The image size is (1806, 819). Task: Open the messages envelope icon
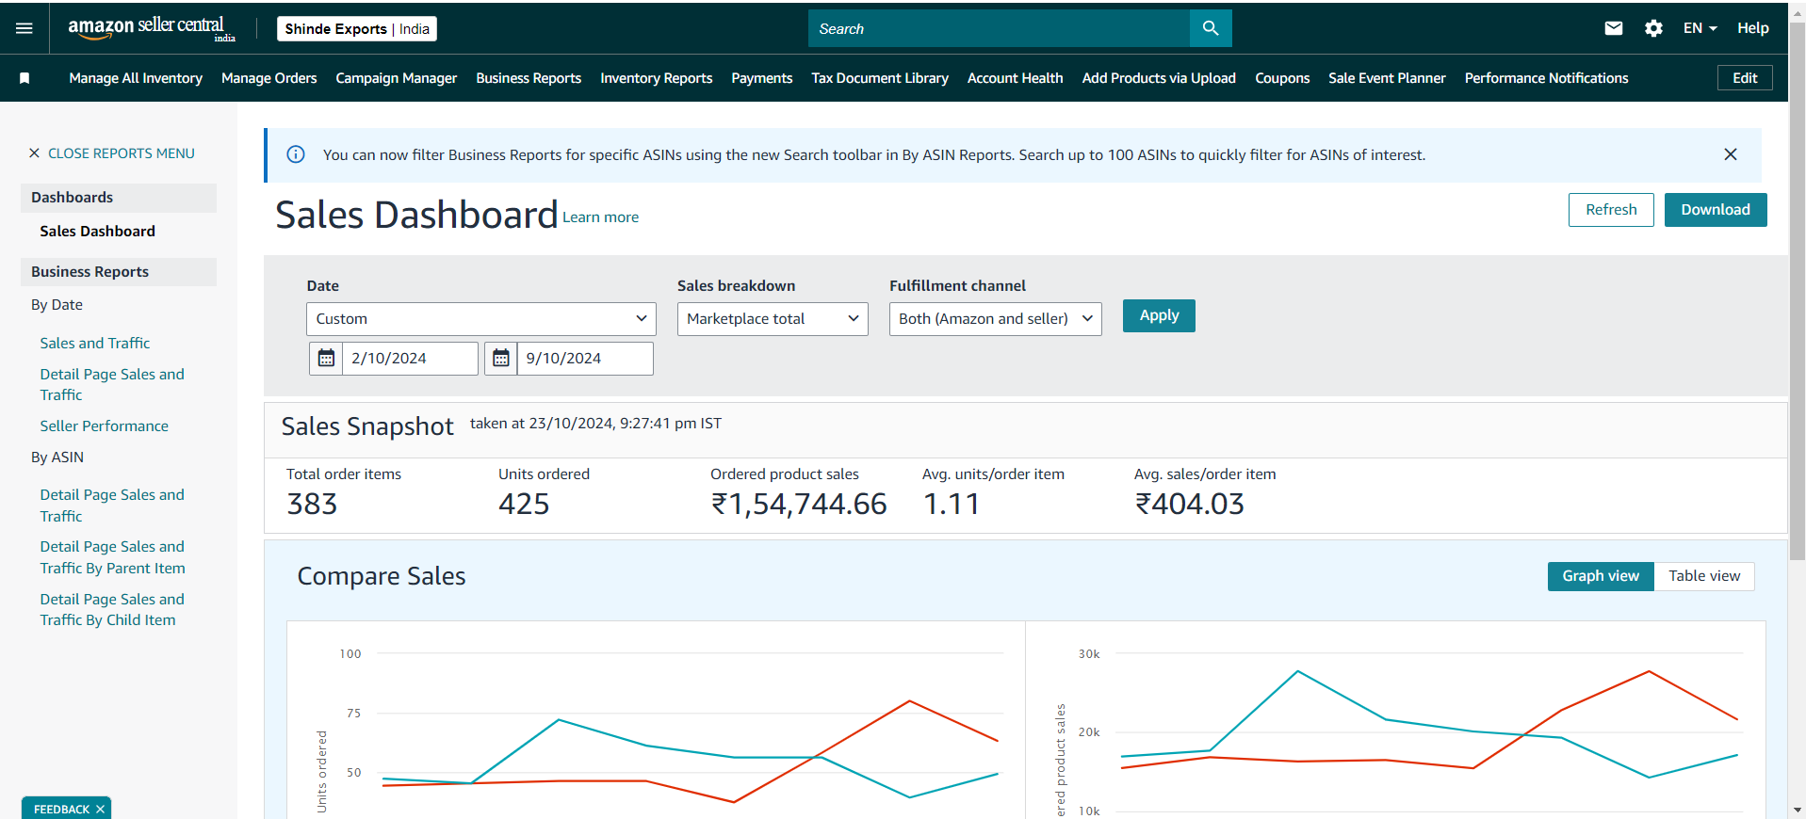(x=1614, y=28)
